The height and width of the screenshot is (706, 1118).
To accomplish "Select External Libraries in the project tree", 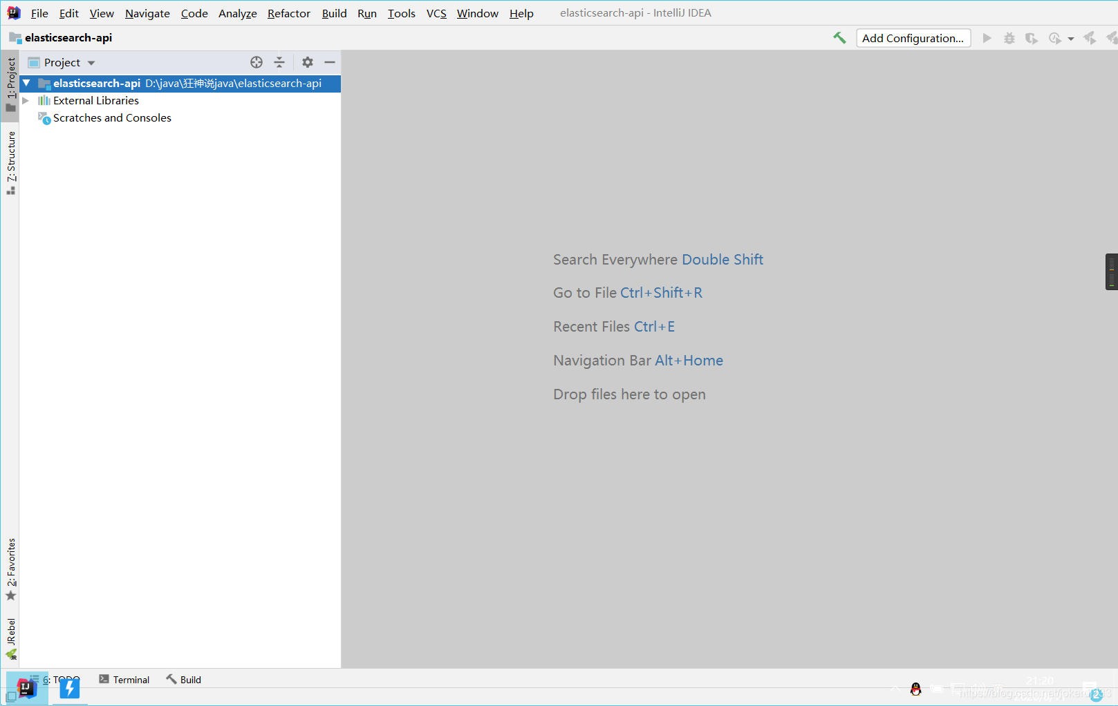I will 96,100.
